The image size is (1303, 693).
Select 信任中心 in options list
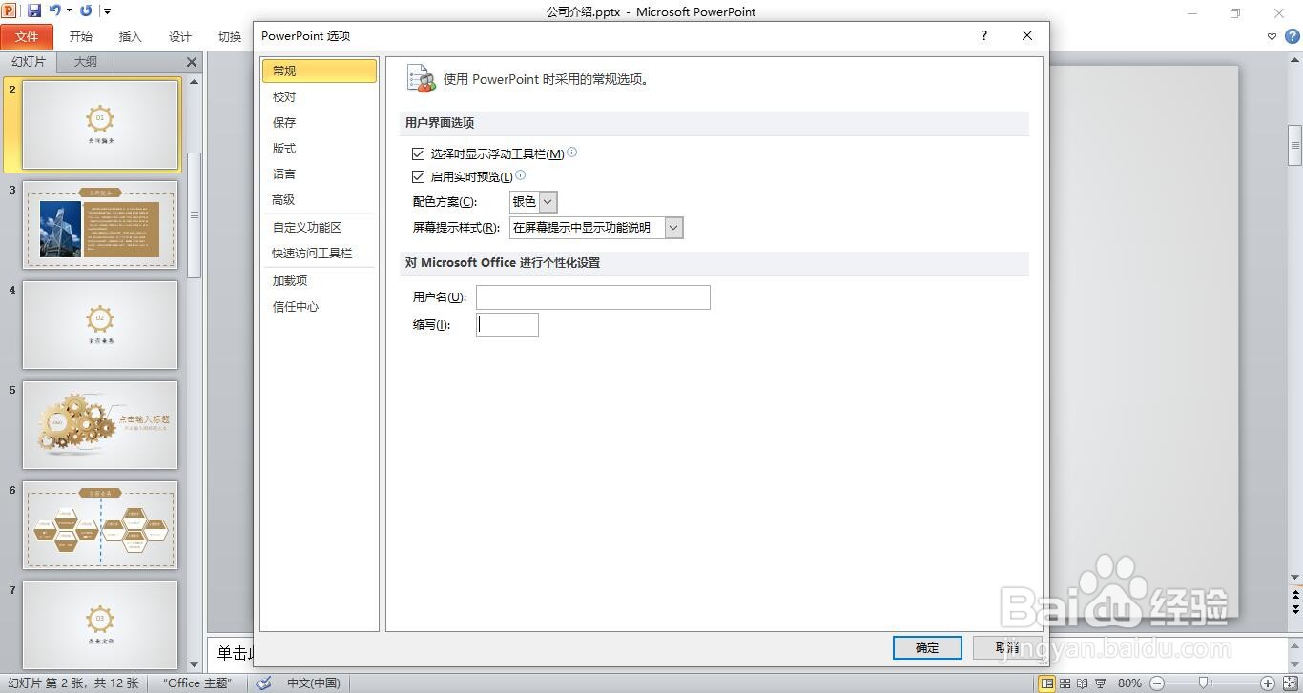point(320,306)
